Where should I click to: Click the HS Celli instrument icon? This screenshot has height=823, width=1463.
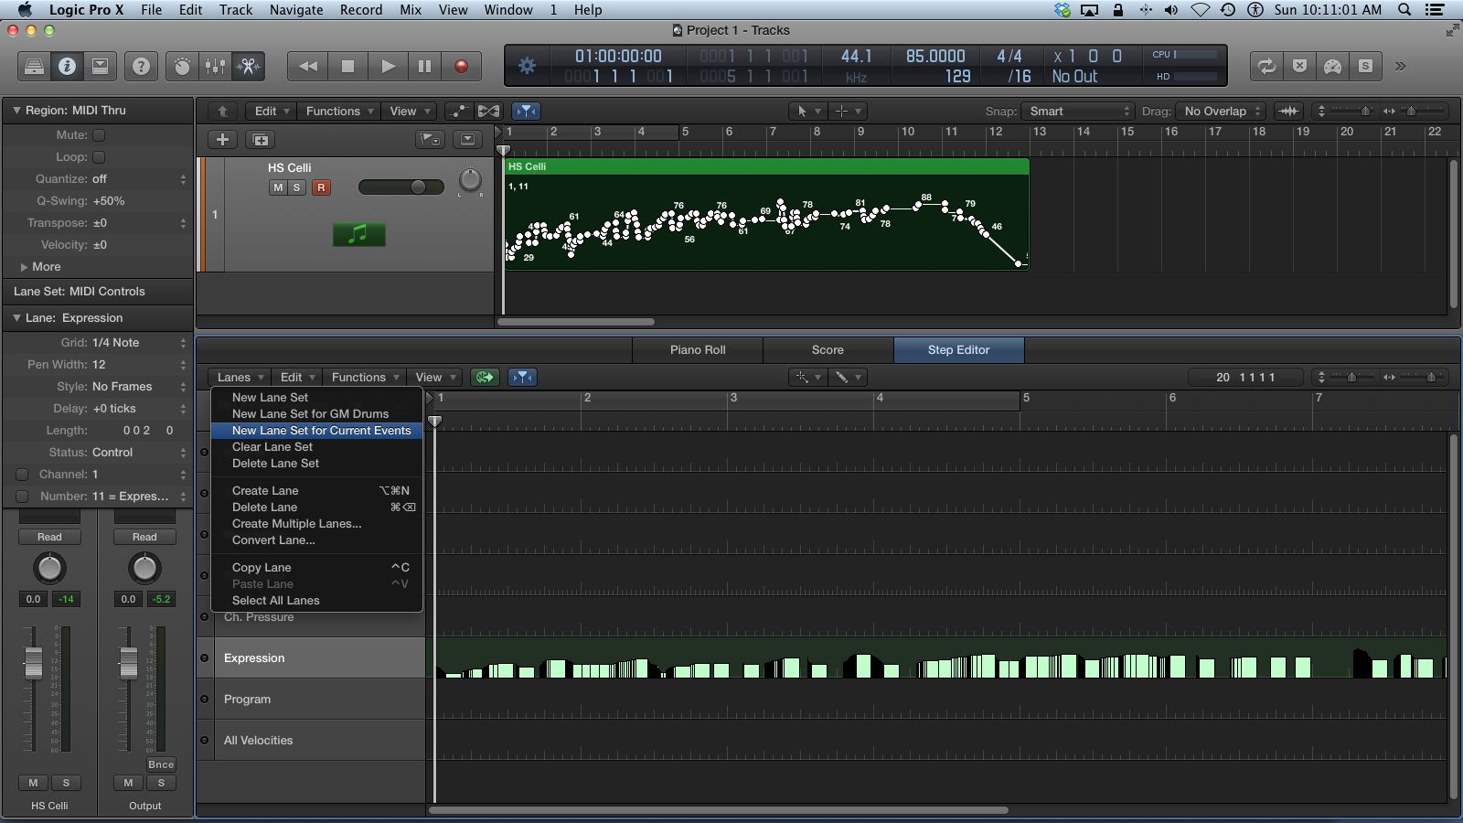coord(358,234)
